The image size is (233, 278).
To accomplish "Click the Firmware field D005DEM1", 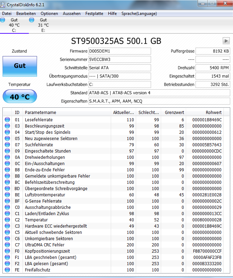I will (x=119, y=51).
